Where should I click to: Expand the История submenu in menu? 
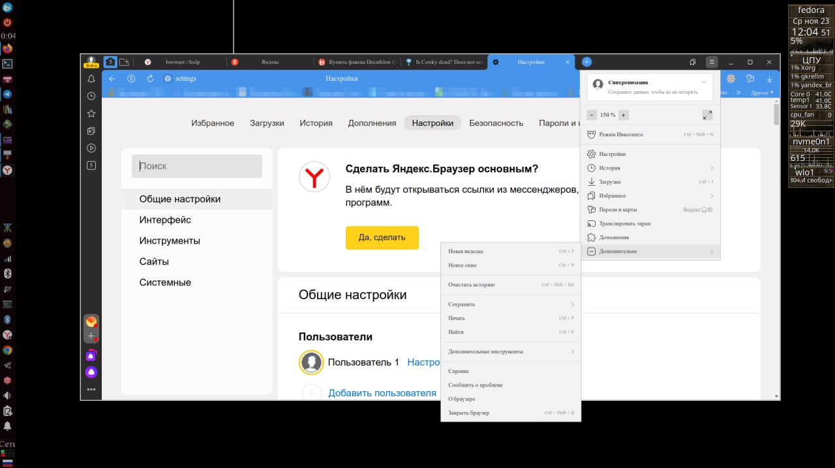tap(712, 168)
